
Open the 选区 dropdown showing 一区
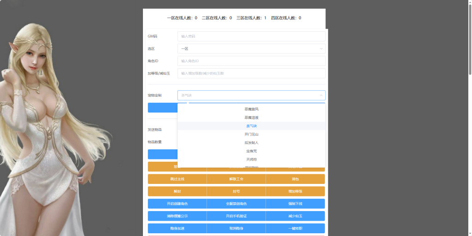coord(251,49)
